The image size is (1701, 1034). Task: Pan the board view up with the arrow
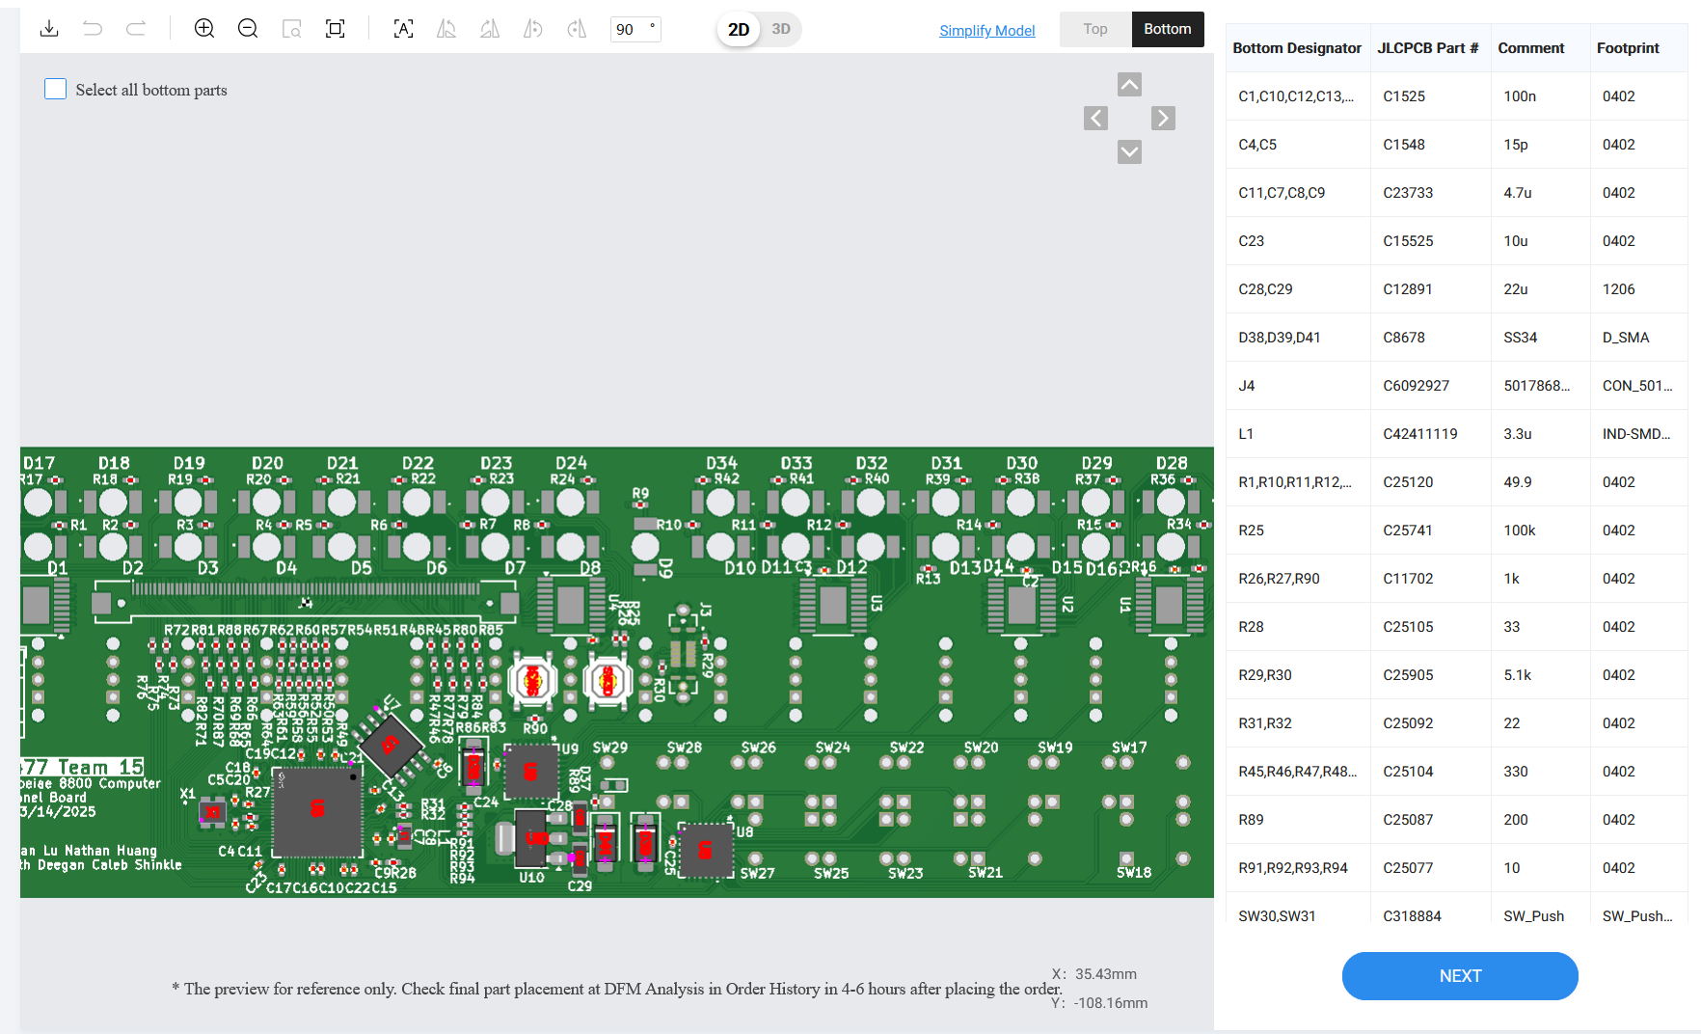1129,85
